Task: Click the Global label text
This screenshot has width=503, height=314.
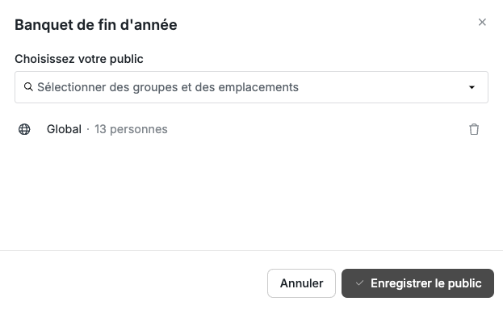Action: coord(64,129)
